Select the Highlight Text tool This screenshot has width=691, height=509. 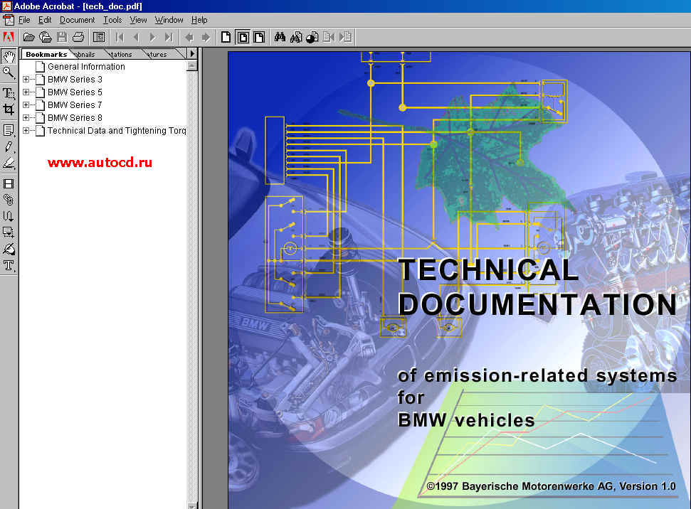coord(9,164)
